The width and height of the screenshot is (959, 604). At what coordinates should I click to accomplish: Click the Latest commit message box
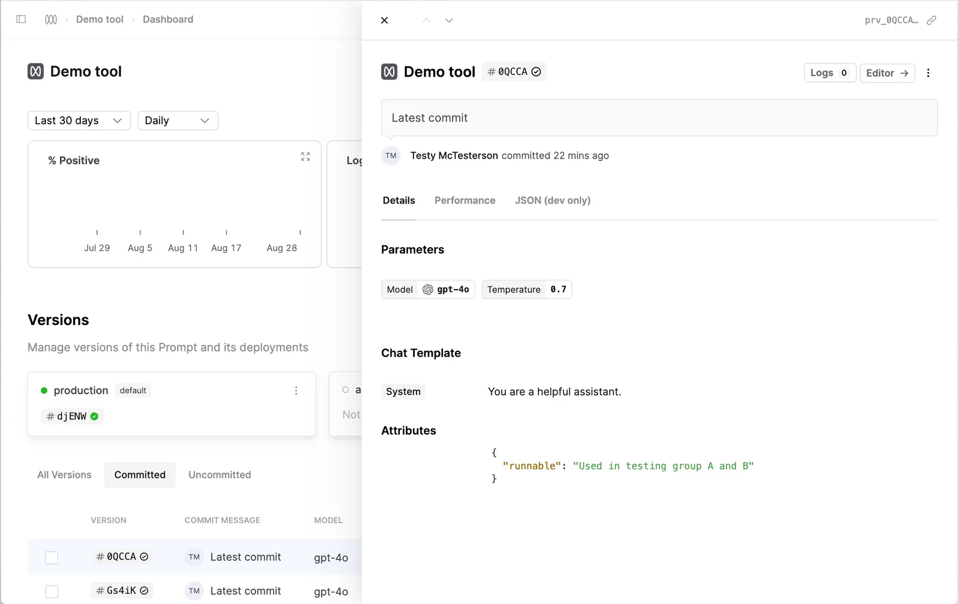659,118
